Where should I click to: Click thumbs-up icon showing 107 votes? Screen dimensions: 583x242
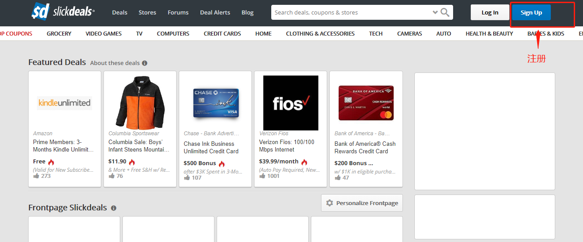coord(187,177)
